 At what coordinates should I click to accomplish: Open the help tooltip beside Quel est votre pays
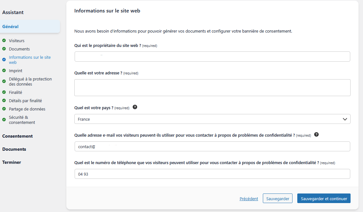tap(135, 107)
